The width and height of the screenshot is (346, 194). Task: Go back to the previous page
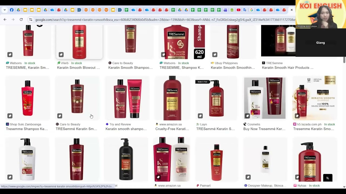[5, 20]
